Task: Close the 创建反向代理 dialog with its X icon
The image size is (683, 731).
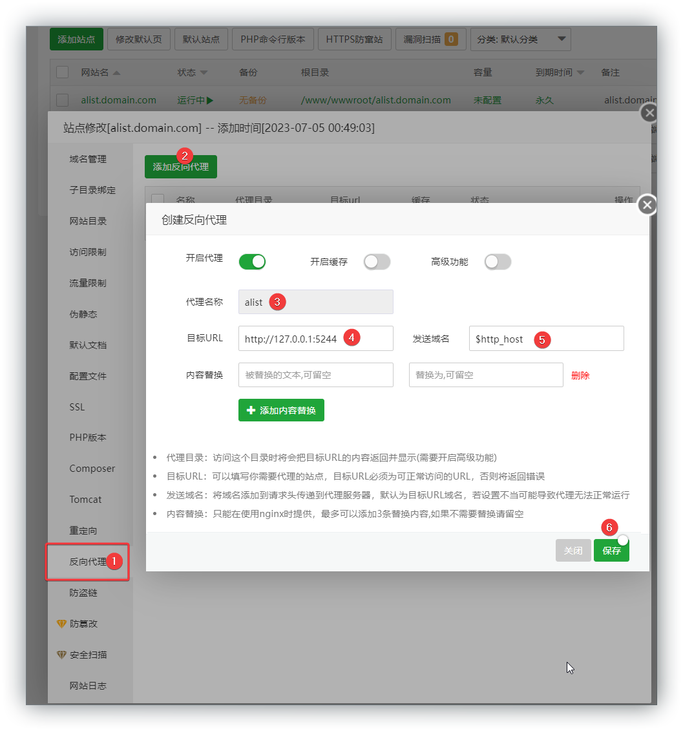Action: coord(646,205)
